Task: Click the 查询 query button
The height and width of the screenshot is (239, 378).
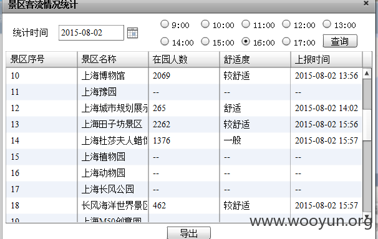Action: click(x=340, y=41)
